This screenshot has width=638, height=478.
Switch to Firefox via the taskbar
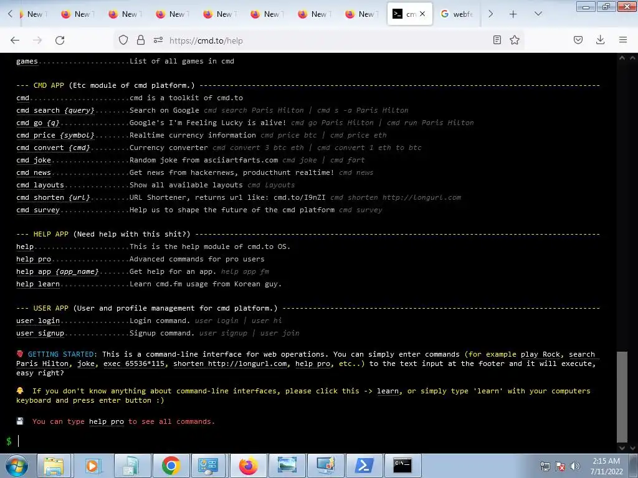(248, 466)
